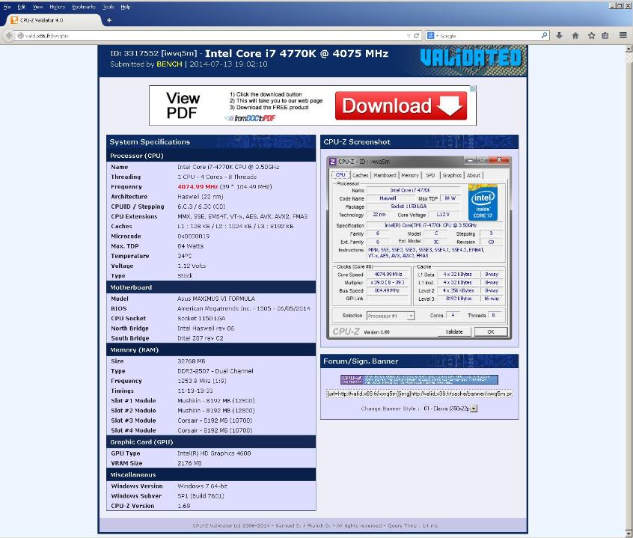This screenshot has width=633, height=538.
Task: Open the History menu
Action: click(58, 7)
